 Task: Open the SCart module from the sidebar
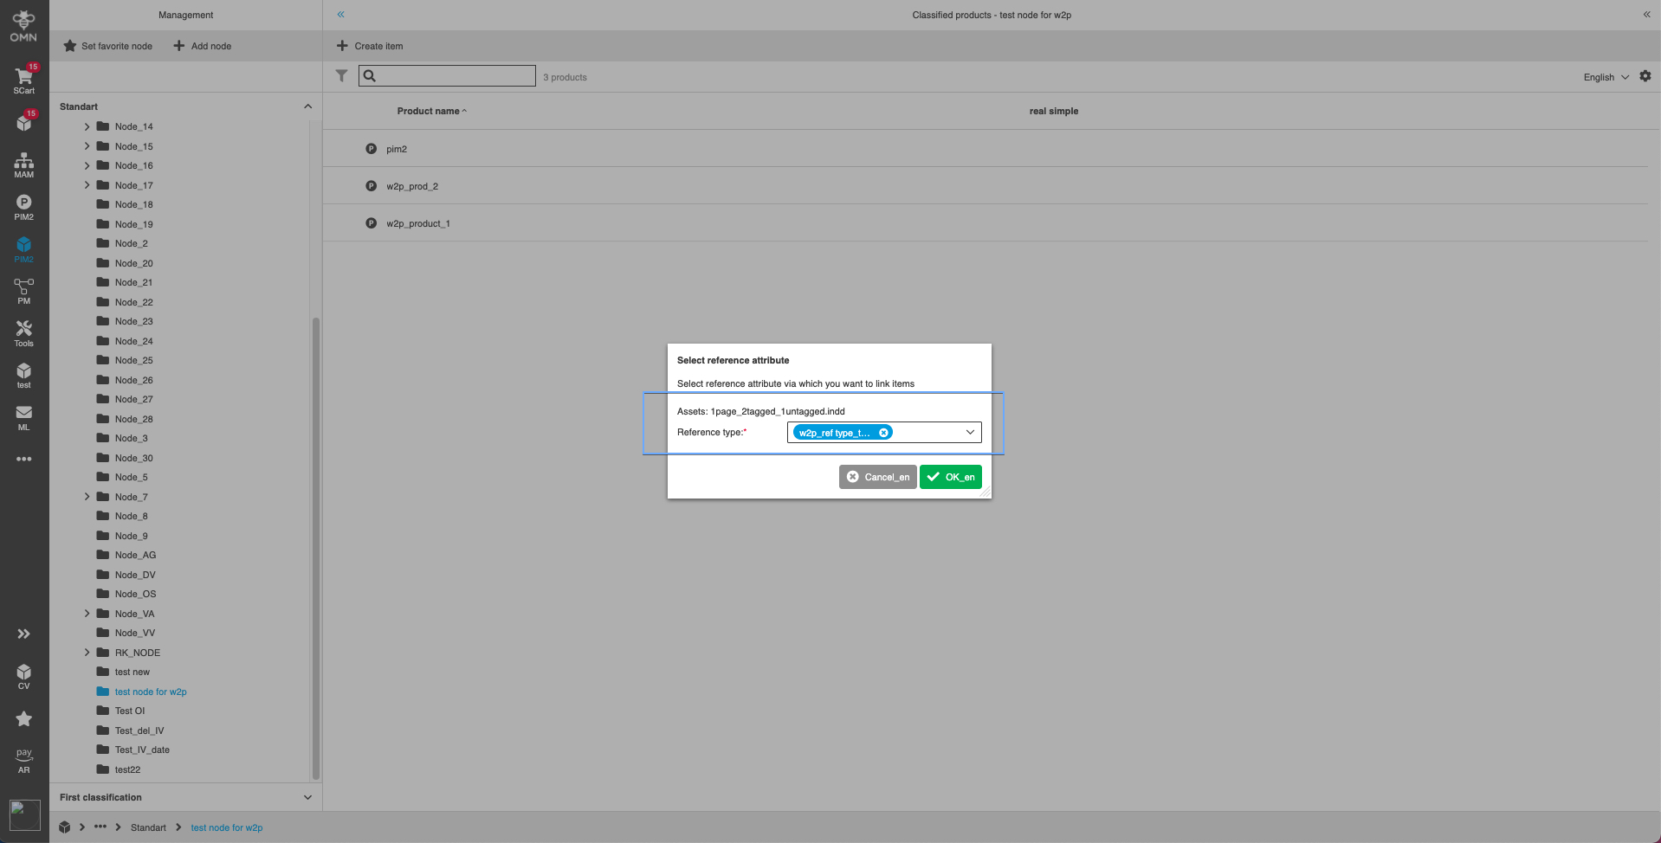pos(23,78)
